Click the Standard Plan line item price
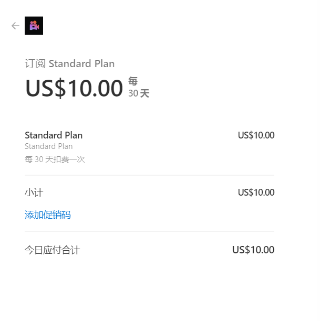 256,135
